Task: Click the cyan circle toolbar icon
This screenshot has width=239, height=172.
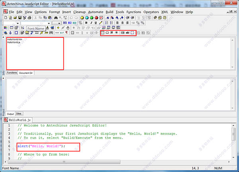Action: pos(87,18)
